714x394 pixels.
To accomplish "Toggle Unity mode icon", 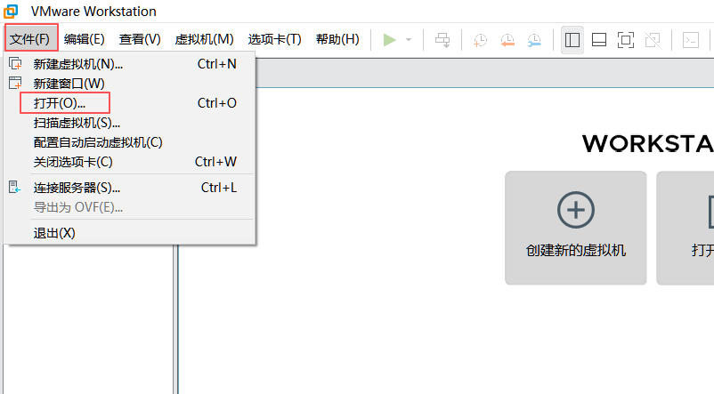I will (652, 40).
